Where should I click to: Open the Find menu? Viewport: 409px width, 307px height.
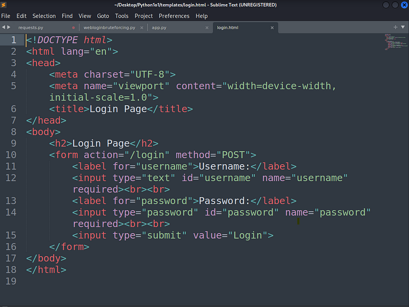coord(67,16)
